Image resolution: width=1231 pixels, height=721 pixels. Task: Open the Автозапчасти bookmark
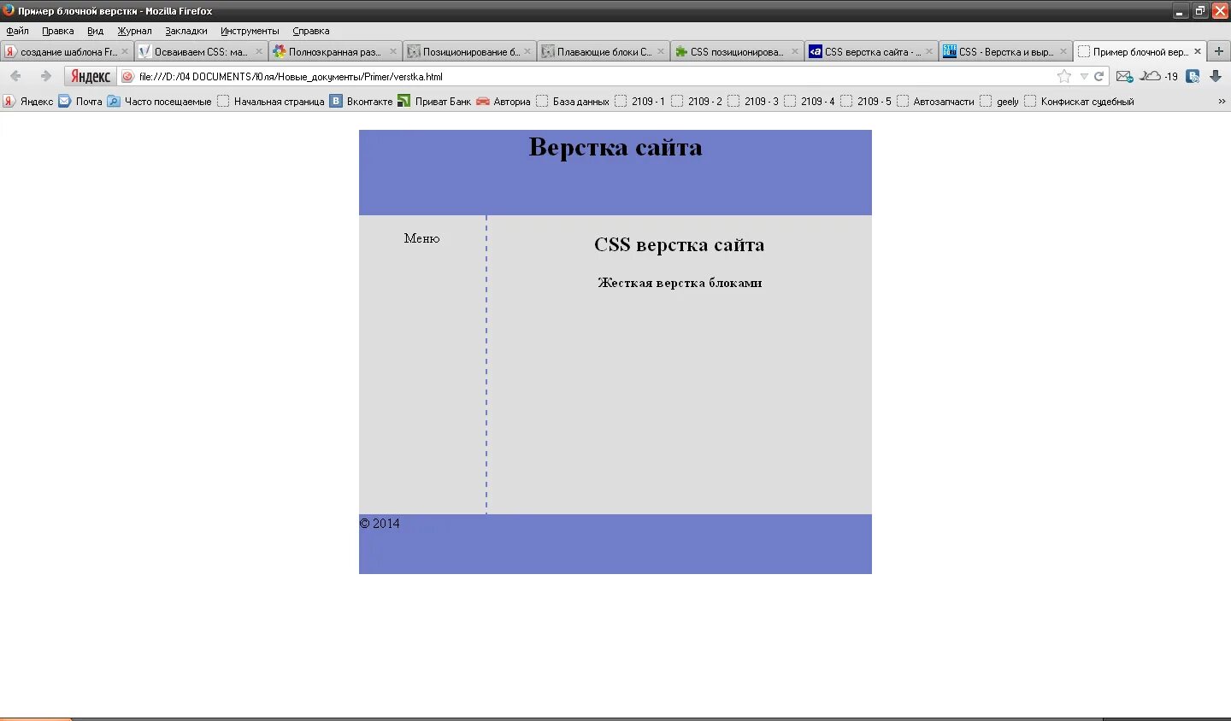943,101
